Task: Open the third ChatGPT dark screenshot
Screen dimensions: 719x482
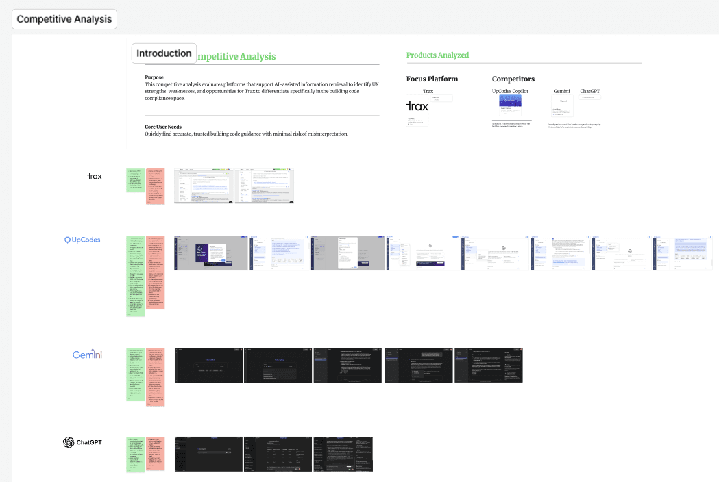Action: (x=343, y=454)
